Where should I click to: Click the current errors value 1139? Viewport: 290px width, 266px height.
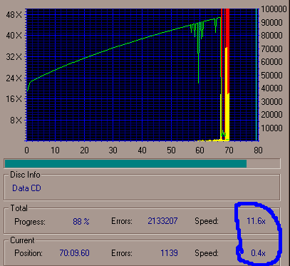point(169,253)
